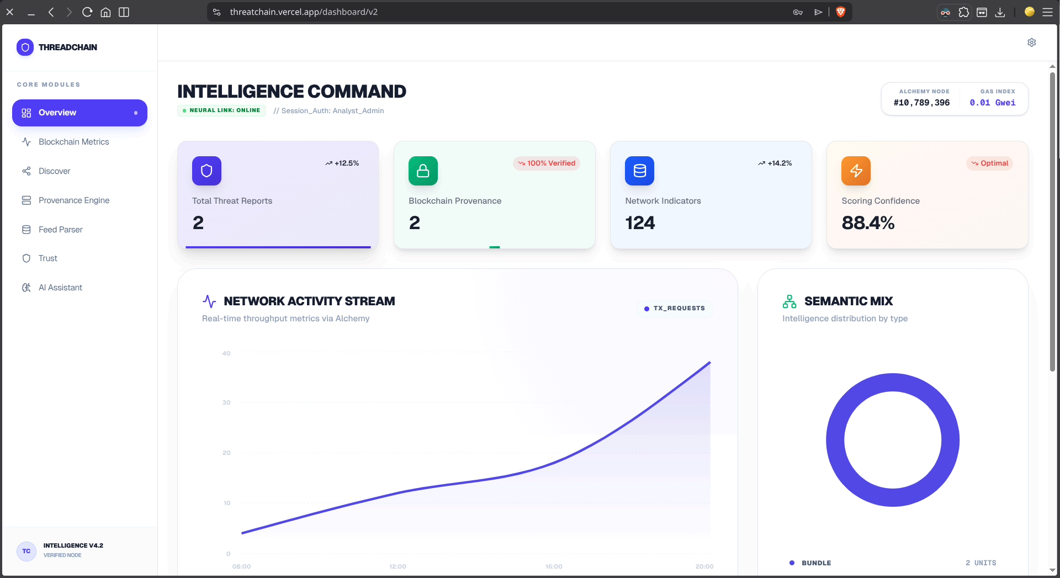Click the yellow profile icon in the browser toolbar
The width and height of the screenshot is (1060, 578).
point(1029,12)
